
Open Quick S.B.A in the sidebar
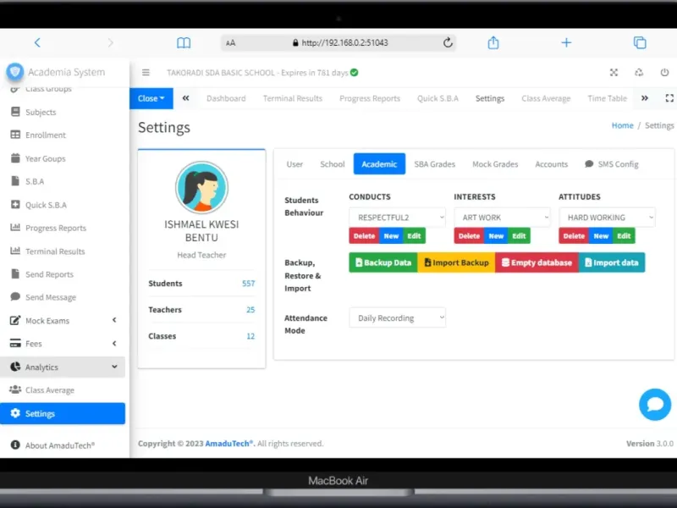click(x=63, y=205)
